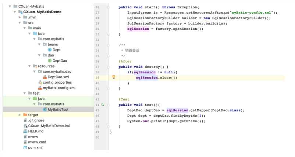Screen dimensions: 295x157
Task: Click the fold marker at line 26
Action: tap(109, 7)
